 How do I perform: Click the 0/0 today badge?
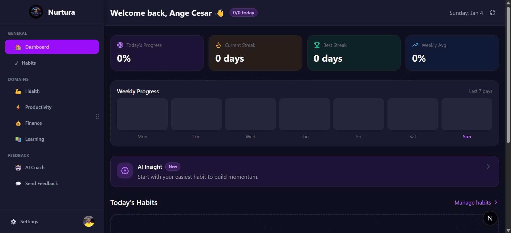244,13
